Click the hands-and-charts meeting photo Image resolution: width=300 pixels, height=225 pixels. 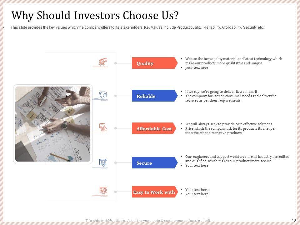(53, 124)
